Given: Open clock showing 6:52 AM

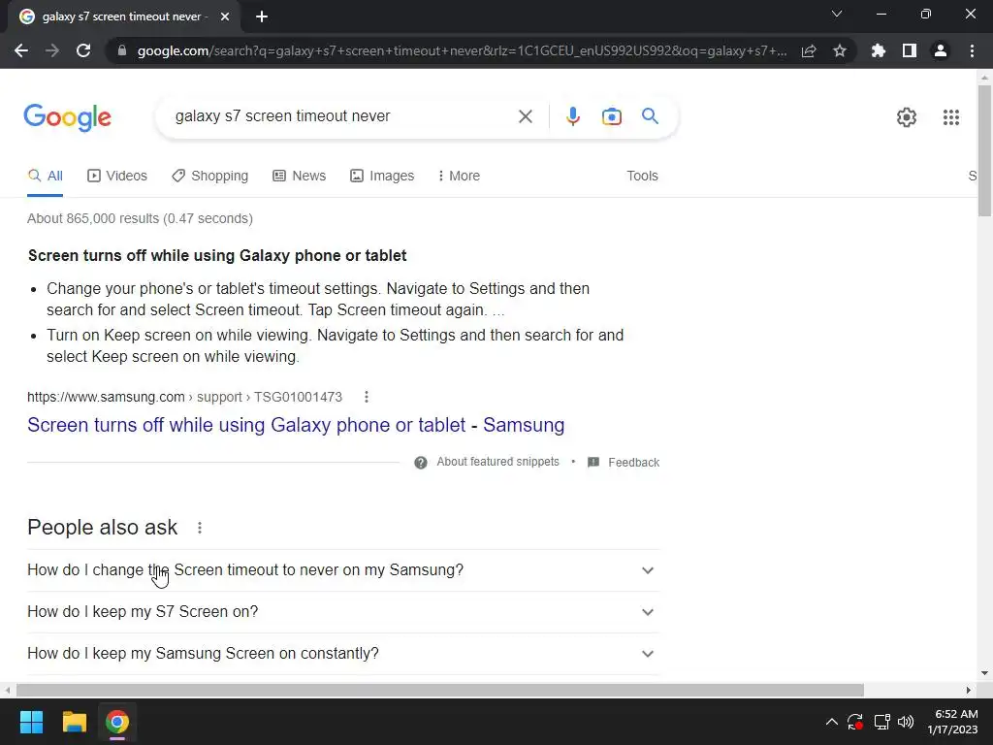Looking at the screenshot, I should pos(952,722).
